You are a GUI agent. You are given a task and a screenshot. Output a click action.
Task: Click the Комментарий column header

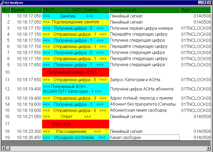(x=145, y=10)
